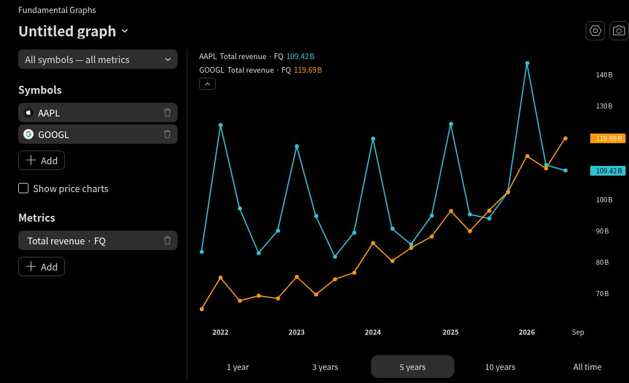The height and width of the screenshot is (383, 629).
Task: Add a new symbol
Action: point(42,160)
